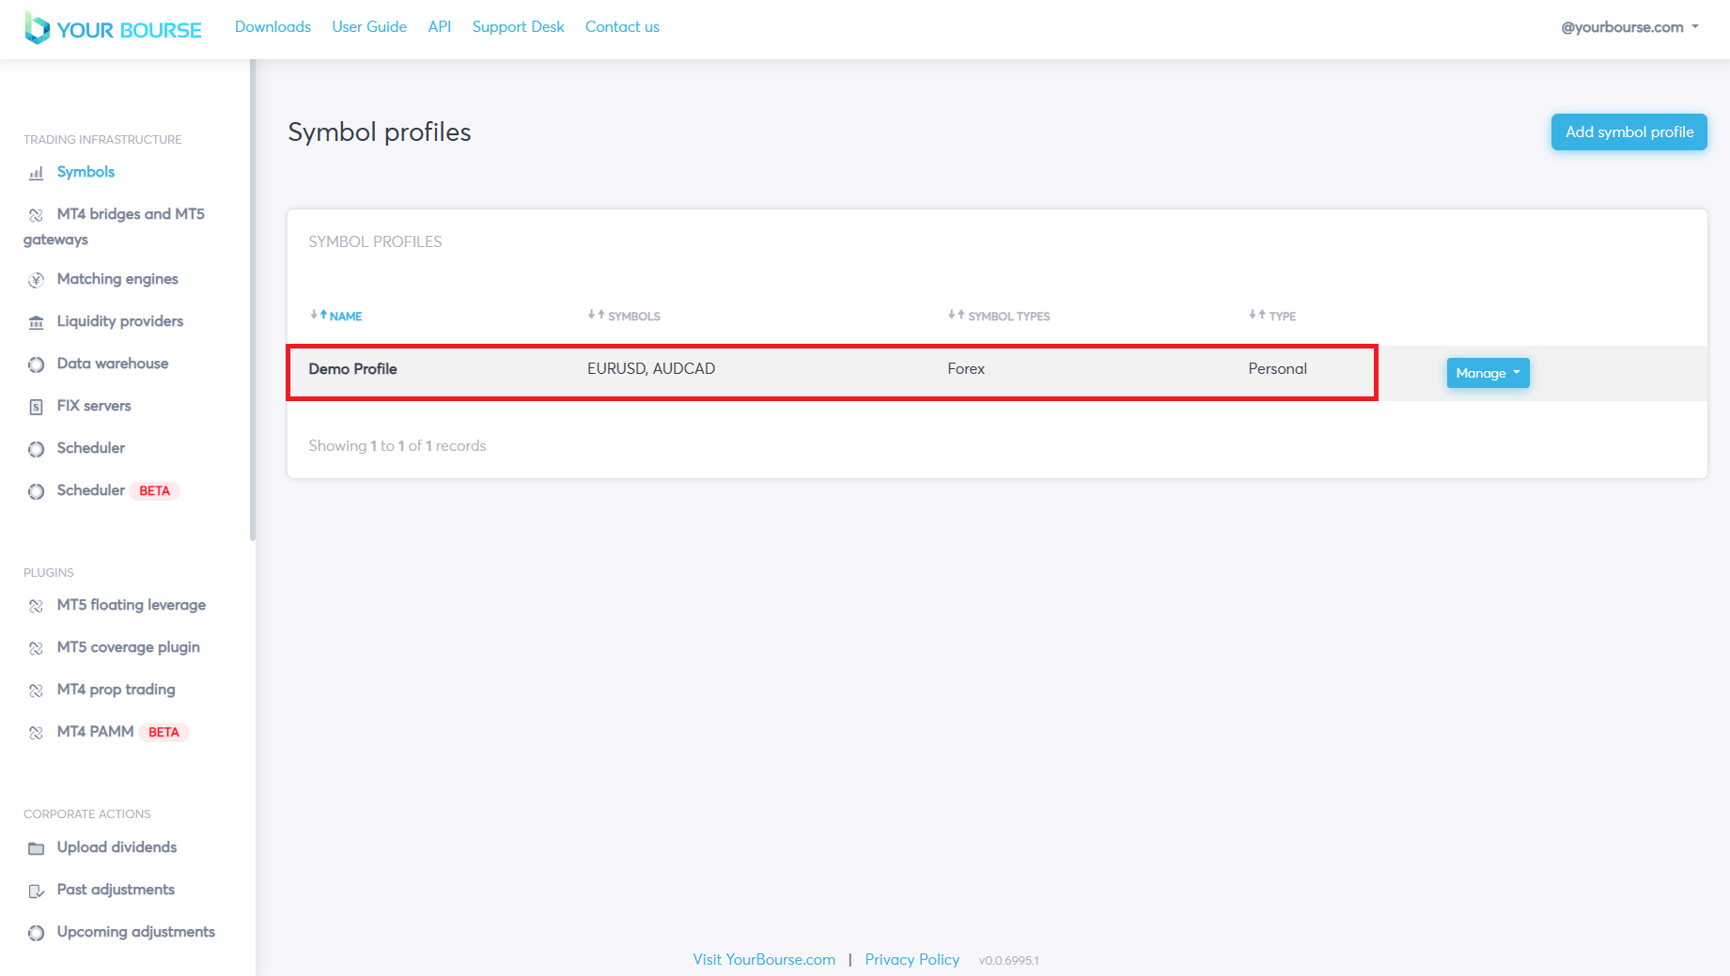Open MT5 floating leverage plugin

click(132, 605)
